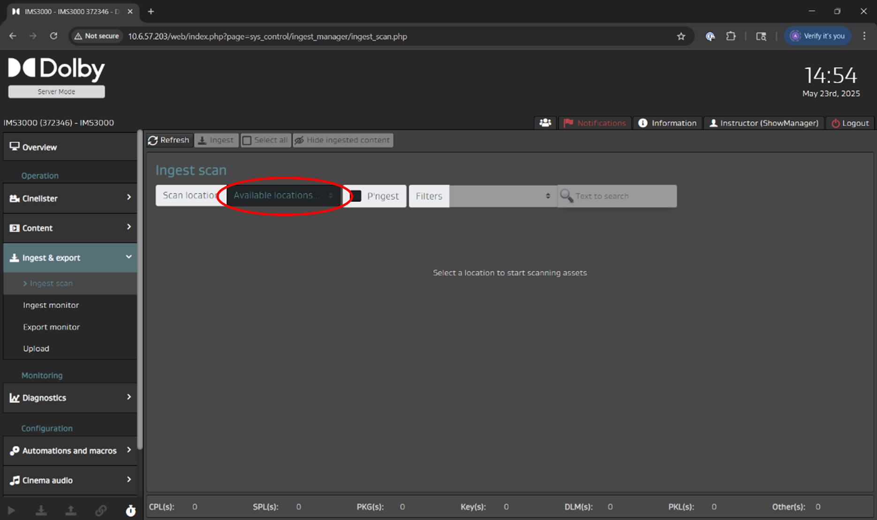The height and width of the screenshot is (520, 877).
Task: Click the play triangle icon at bottom left
Action: point(12,511)
